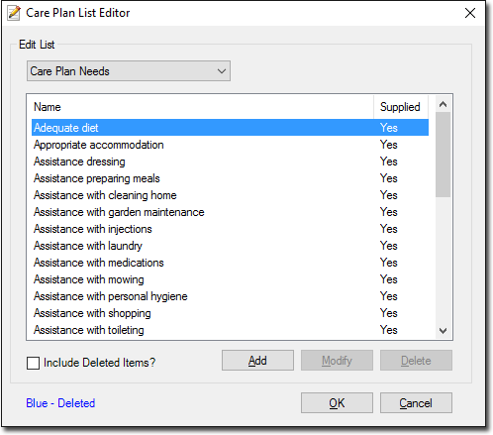This screenshot has height=435, width=493.
Task: Sort by the Supplied column header
Action: (x=401, y=107)
